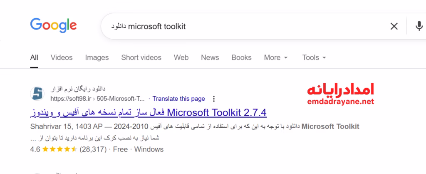The image size is (426, 174).
Task: Go to the News tab
Action: pos(210,57)
